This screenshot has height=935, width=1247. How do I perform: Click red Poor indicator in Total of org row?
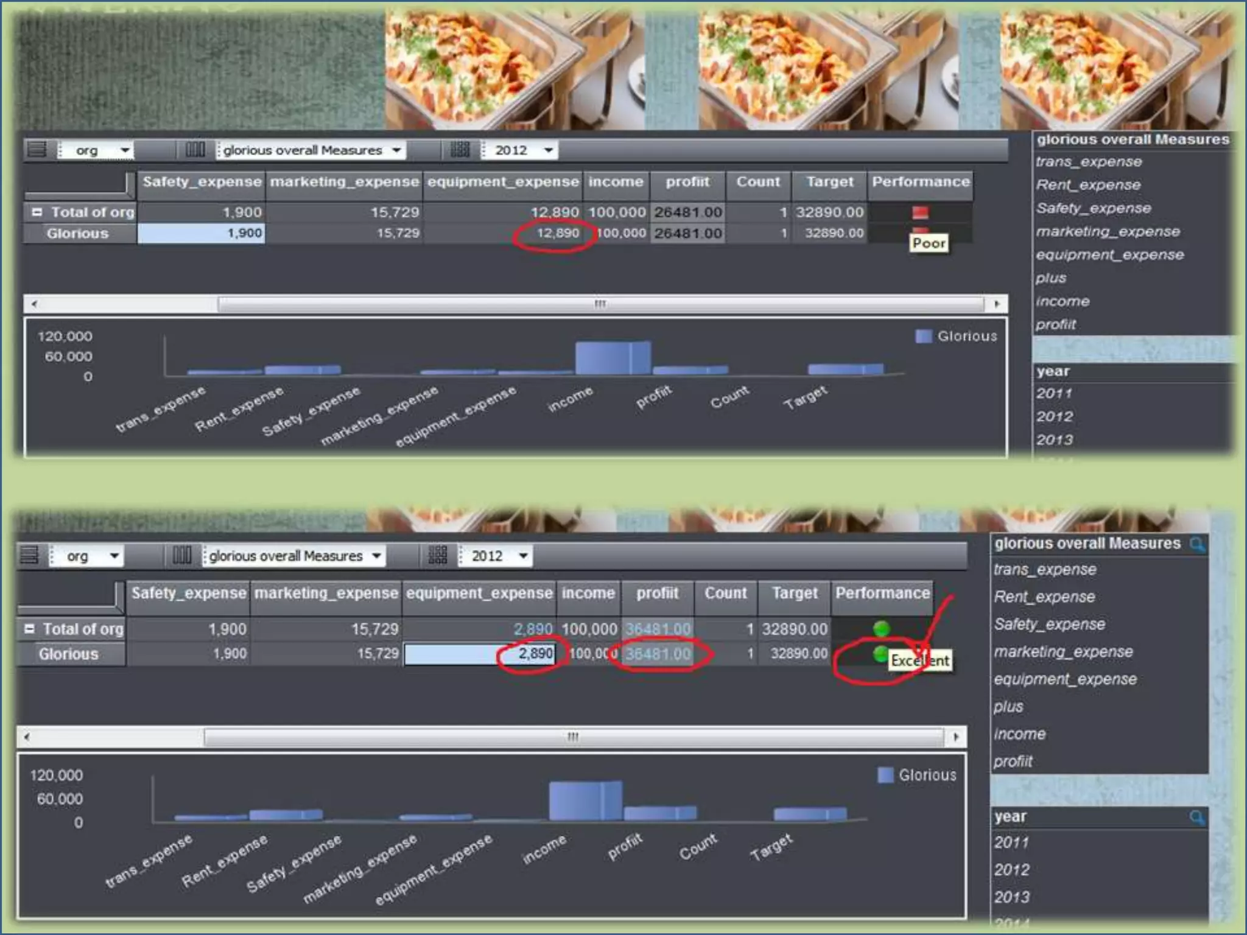coord(920,212)
